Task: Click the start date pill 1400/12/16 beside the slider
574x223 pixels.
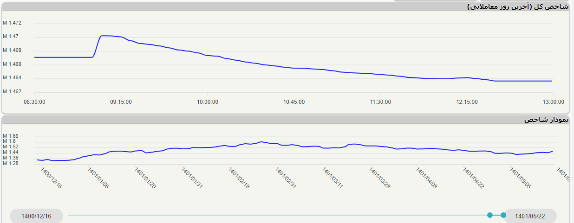Action: pos(36,216)
